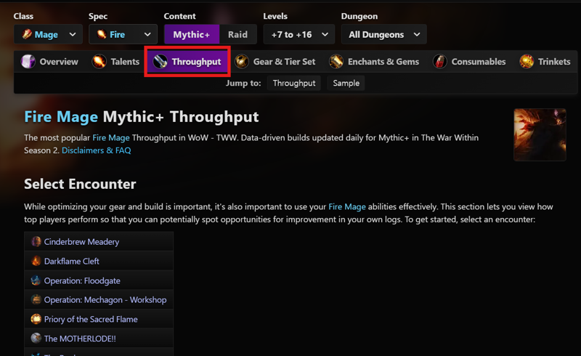Click the Operation: Floodgate dungeon icon
Screen dimensions: 581x356
[36, 280]
